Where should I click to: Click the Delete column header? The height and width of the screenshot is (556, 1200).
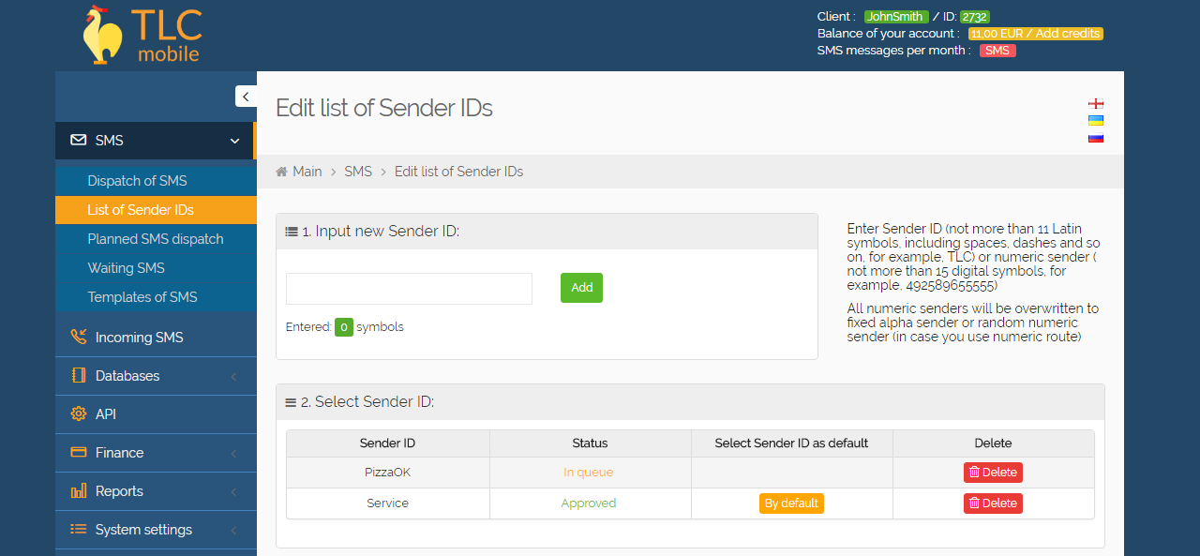994,443
